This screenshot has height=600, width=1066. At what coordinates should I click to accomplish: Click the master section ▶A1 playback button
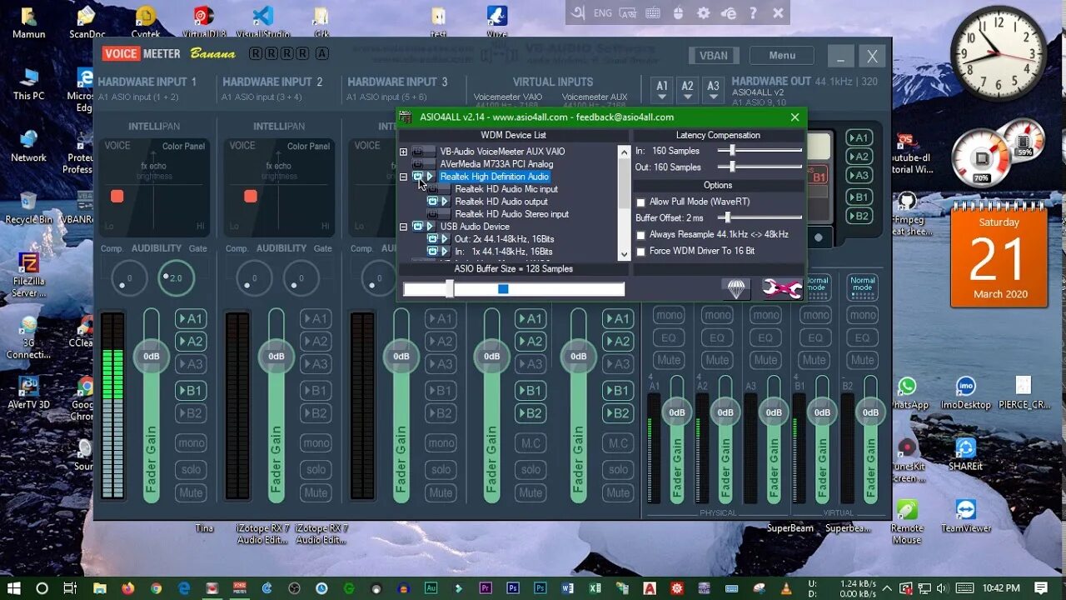coord(859,137)
